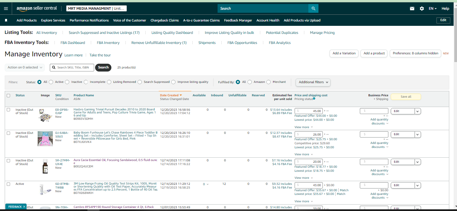Click the bookmark icon in navigation bar
The height and width of the screenshot is (211, 457).
pos(6,20)
